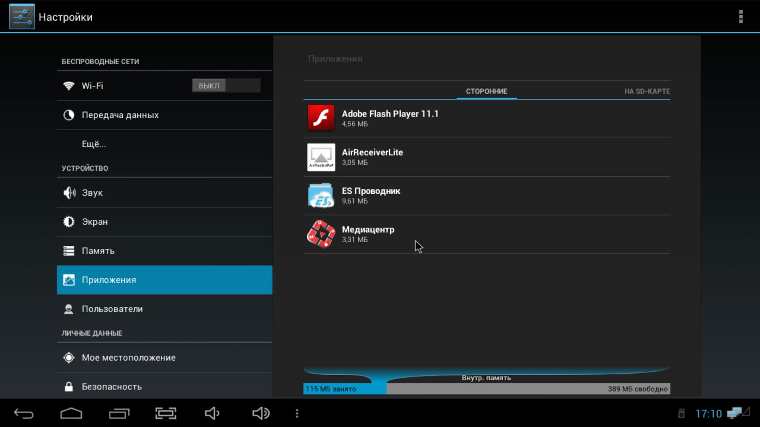
Task: Open the AirReceiverLite app icon
Action: (x=321, y=157)
